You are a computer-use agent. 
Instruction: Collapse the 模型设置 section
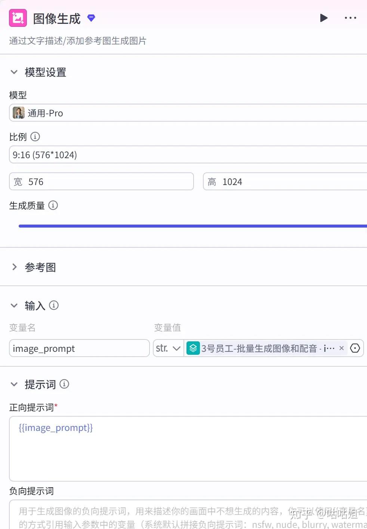pos(14,72)
